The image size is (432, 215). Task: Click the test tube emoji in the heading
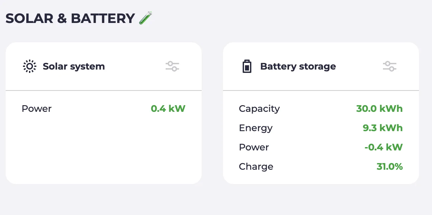(x=146, y=18)
